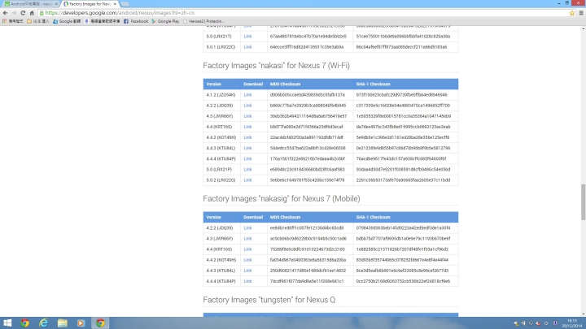586x329 pixels.
Task: Click heading Factory Images "nakasig" for Nexus 7 (Mobile)
Action: (282, 198)
